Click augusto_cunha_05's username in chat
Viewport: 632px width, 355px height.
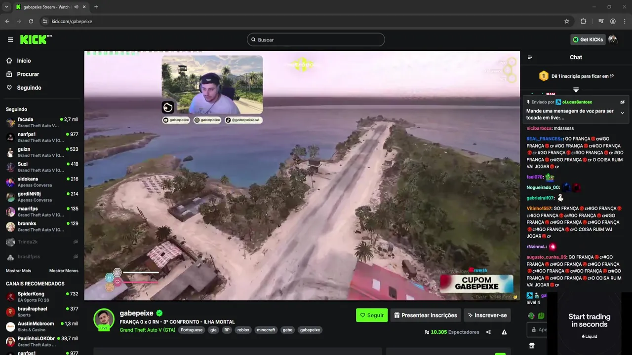(546, 257)
